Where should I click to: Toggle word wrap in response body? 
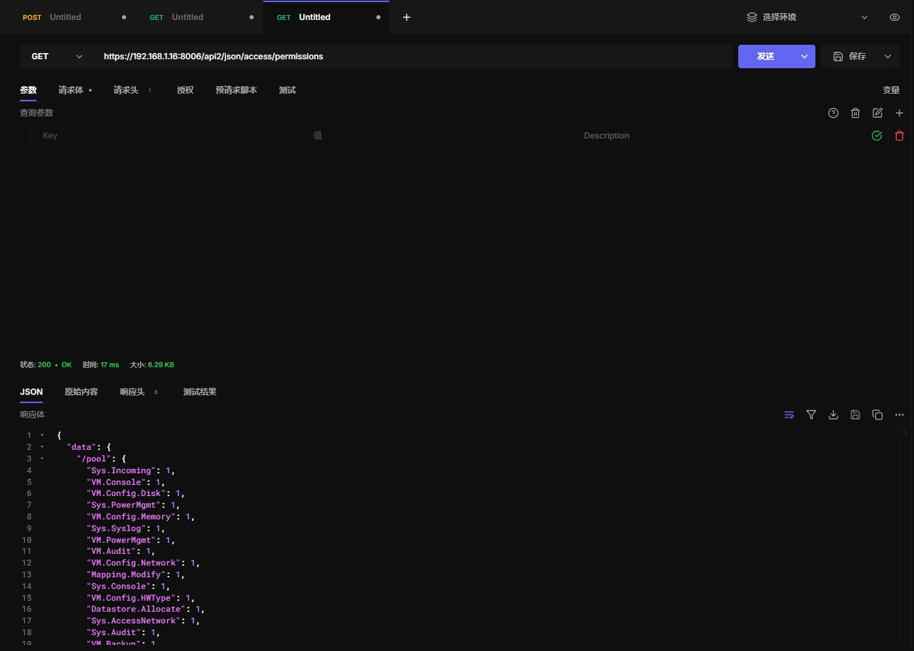pyautogui.click(x=789, y=415)
